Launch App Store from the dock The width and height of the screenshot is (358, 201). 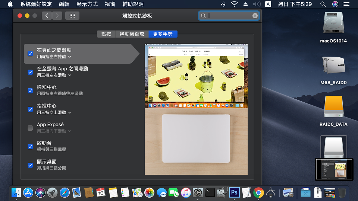(x=28, y=193)
